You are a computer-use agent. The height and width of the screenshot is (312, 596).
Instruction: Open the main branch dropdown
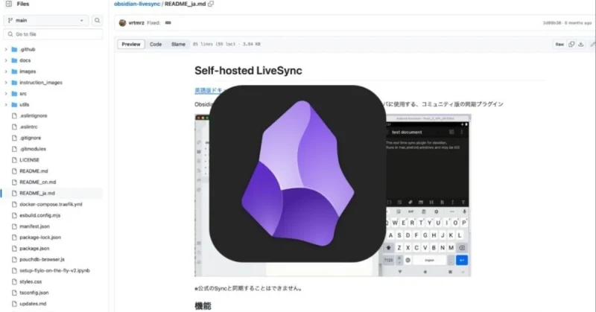(x=46, y=21)
